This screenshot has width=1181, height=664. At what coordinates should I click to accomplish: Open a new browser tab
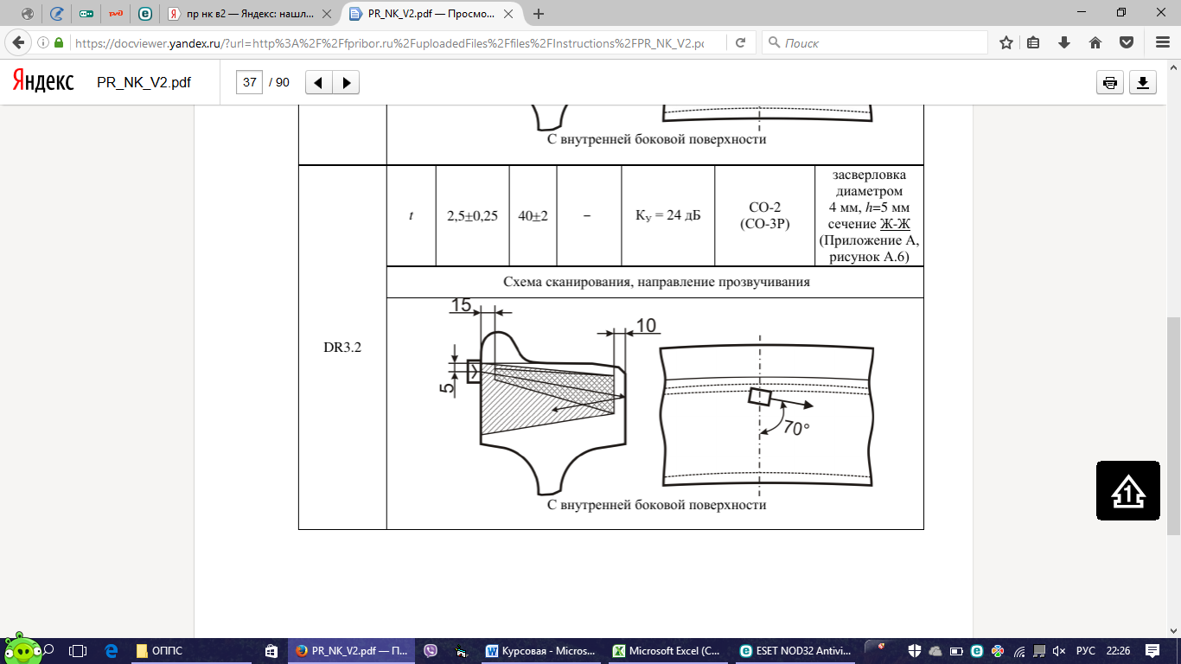tap(539, 14)
